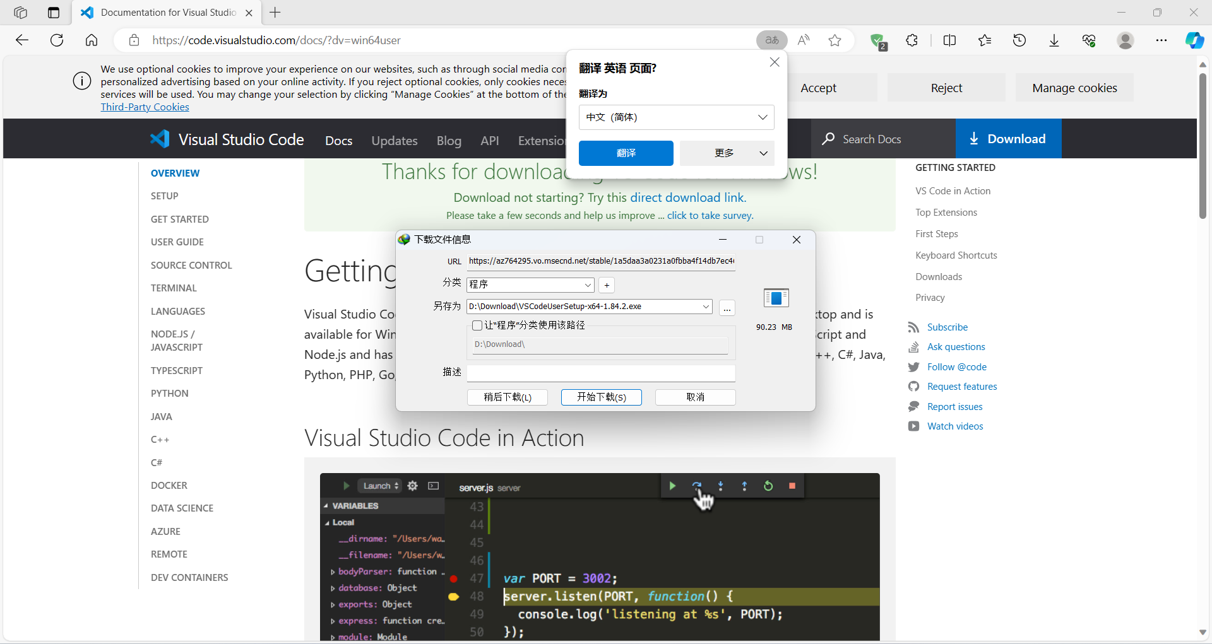The width and height of the screenshot is (1212, 644).
Task: Click the Search Docs field
Action: [883, 139]
